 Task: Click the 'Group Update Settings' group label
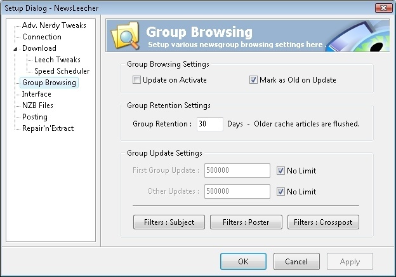pos(164,153)
